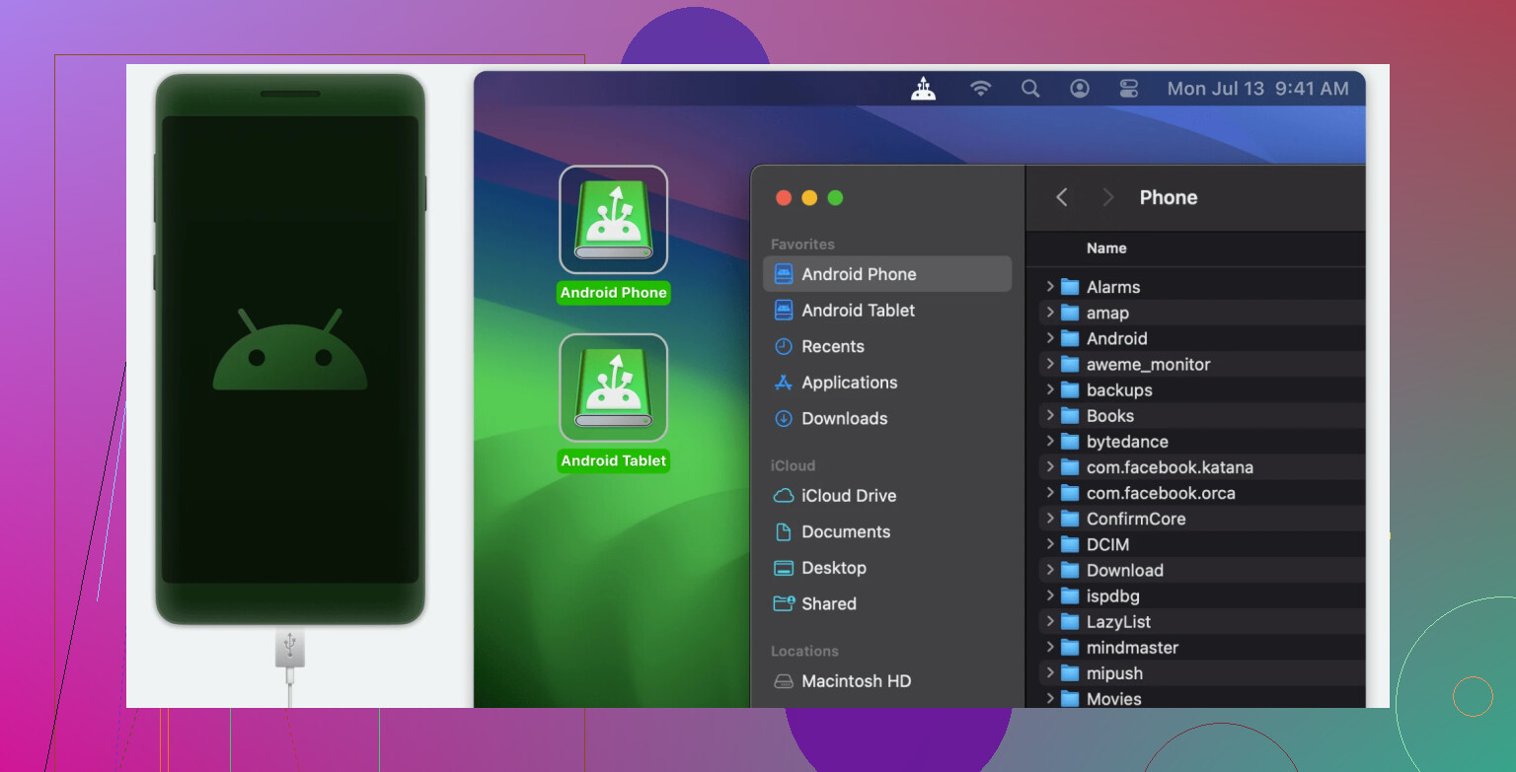The image size is (1516, 772).
Task: Click the Phone window title
Action: click(1169, 197)
